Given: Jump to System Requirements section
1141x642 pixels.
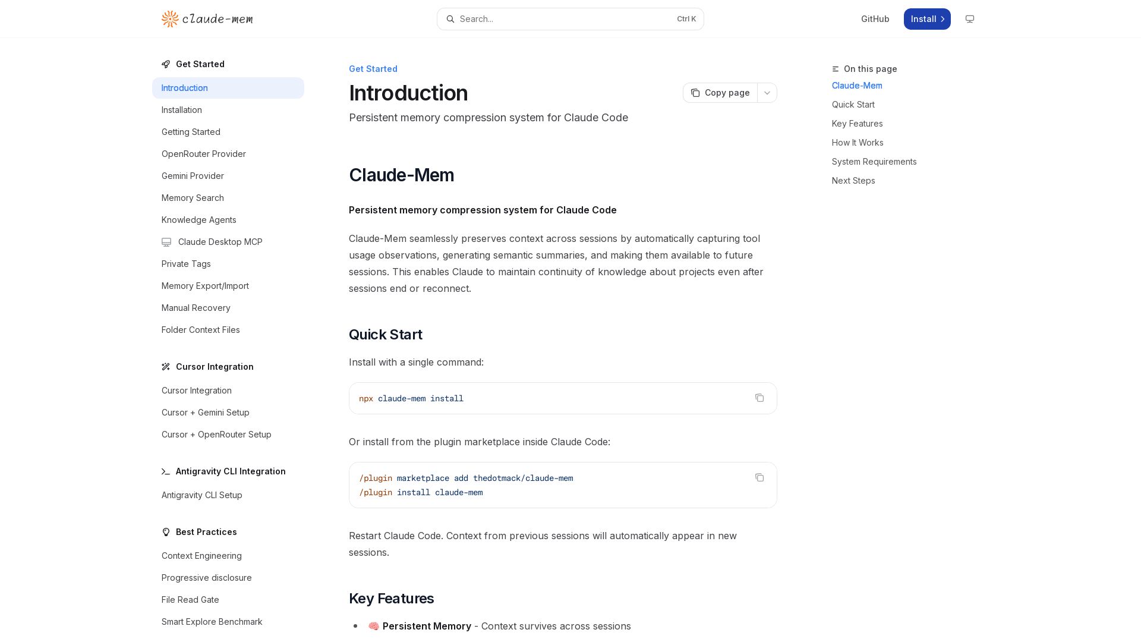Looking at the screenshot, I should coord(874,162).
